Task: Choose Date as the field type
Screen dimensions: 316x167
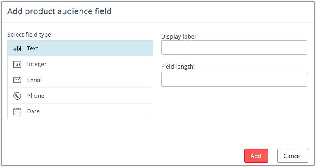Action: point(33,111)
